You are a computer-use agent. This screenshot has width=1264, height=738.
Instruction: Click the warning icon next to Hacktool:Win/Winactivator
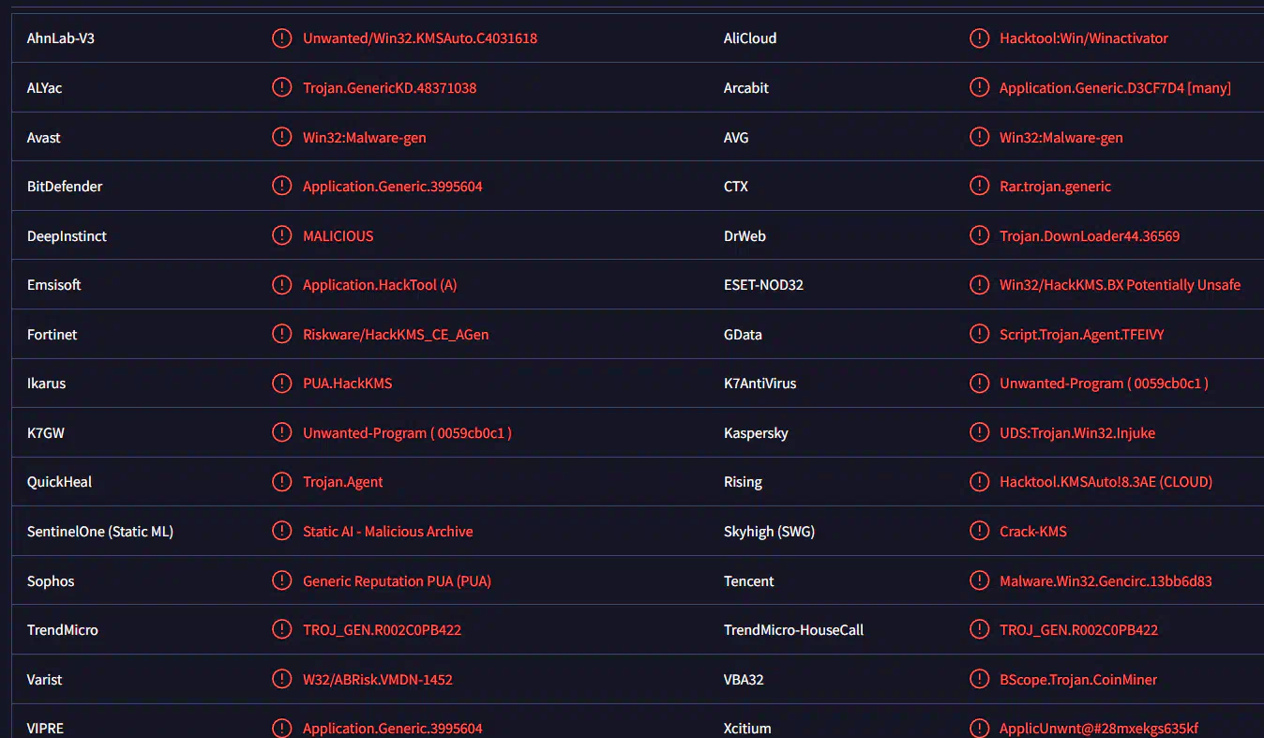[x=979, y=38]
